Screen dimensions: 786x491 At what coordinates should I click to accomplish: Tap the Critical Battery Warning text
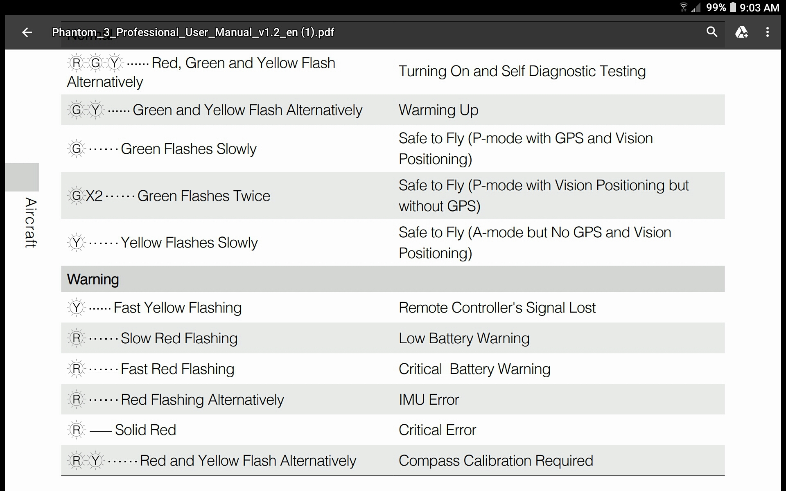pos(474,369)
